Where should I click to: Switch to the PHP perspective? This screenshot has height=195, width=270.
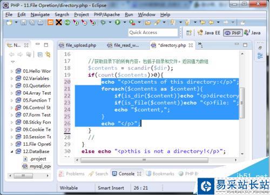coord(233,33)
